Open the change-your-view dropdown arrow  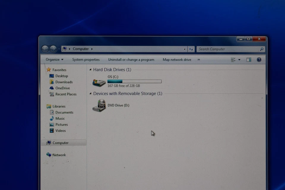(x=239, y=59)
